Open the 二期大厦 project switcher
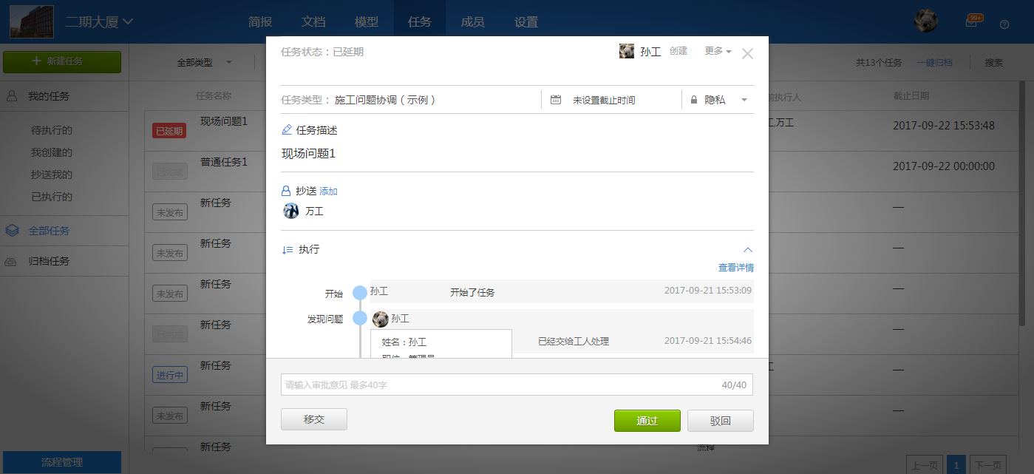 [x=99, y=21]
